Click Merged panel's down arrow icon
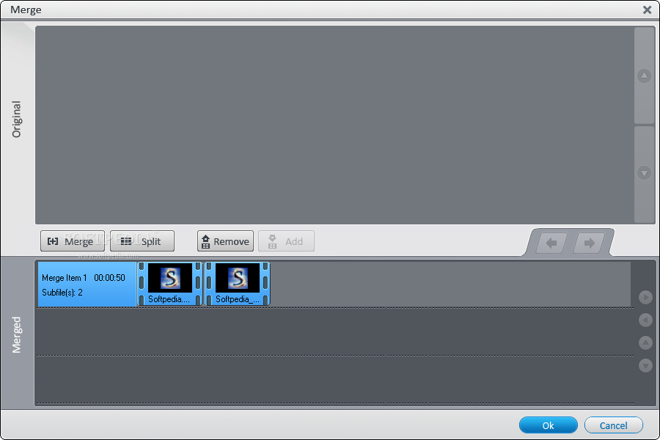 645,365
